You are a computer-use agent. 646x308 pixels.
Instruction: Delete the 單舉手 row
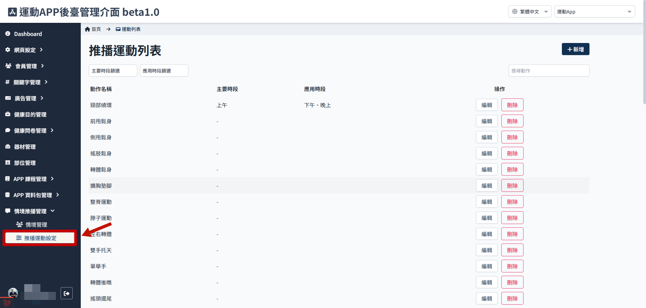click(512, 266)
